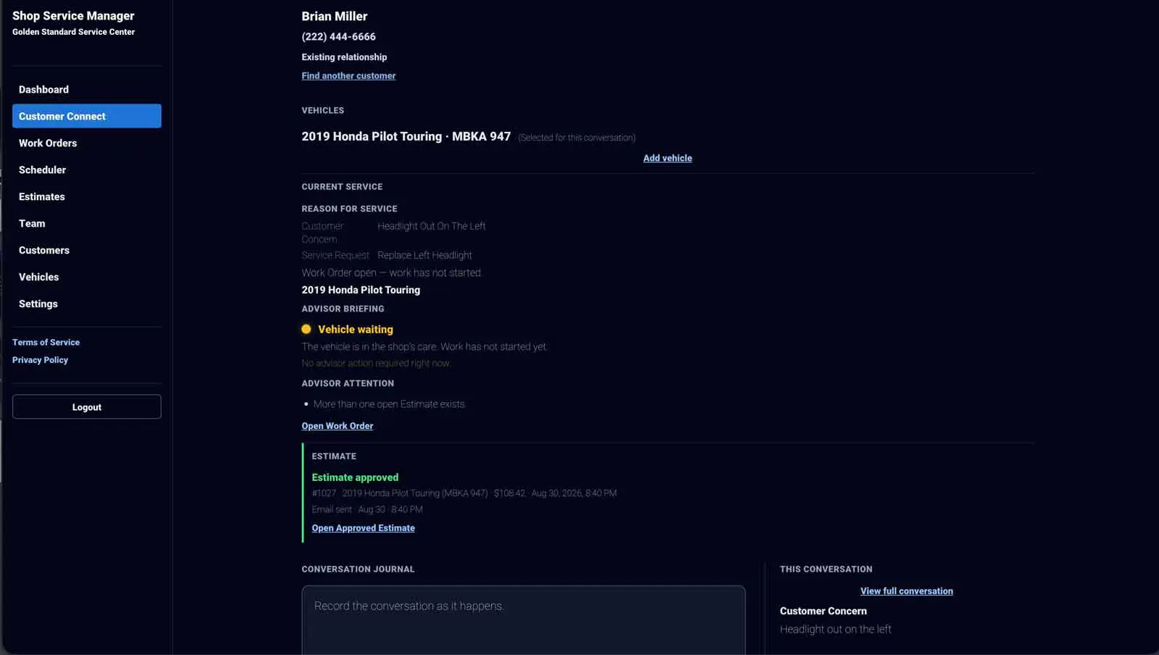
Task: Click Email sent Aug 30 8:40 PM line
Action: pyautogui.click(x=367, y=509)
